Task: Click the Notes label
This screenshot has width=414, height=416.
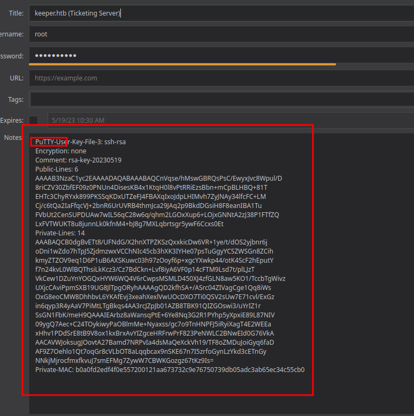Action: tap(13, 137)
